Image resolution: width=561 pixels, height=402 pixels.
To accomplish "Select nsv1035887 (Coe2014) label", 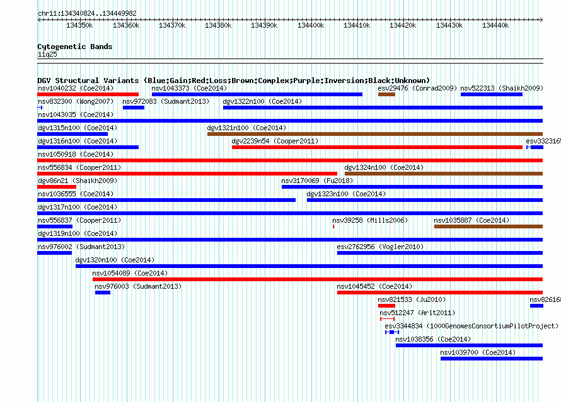I will coord(471,220).
